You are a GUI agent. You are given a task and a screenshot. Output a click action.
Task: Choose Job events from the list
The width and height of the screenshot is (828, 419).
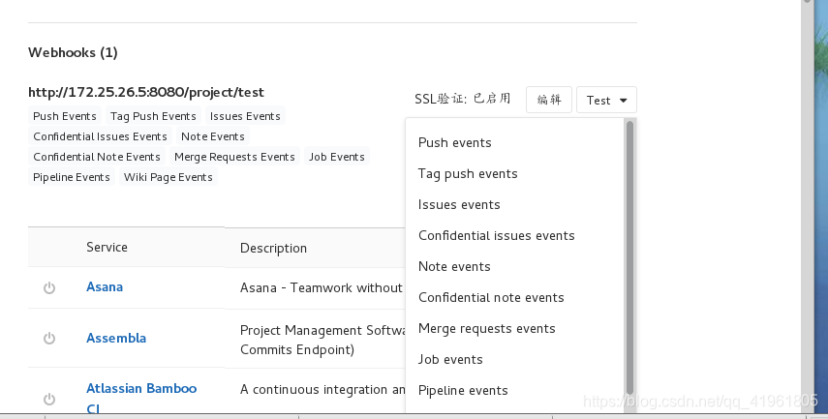point(450,359)
